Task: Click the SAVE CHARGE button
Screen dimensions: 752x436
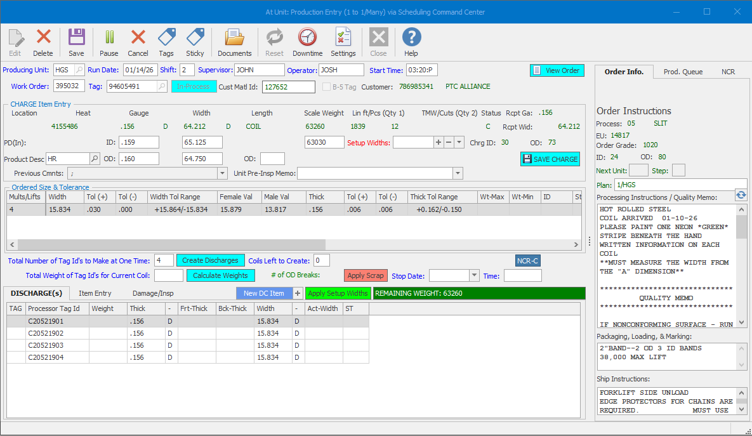Action: pos(550,159)
